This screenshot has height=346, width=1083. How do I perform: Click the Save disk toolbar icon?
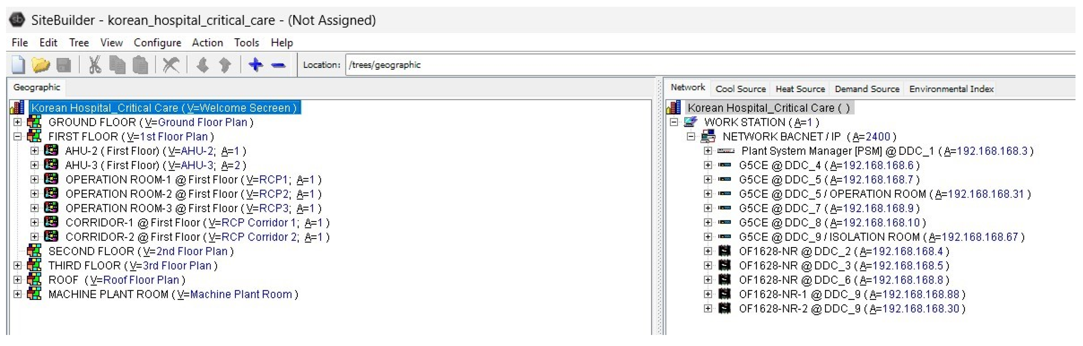click(63, 65)
